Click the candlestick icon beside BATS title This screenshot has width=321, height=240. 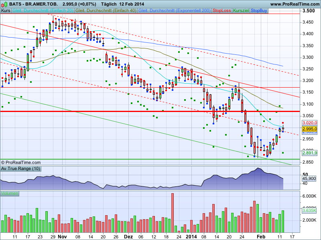[4, 4]
